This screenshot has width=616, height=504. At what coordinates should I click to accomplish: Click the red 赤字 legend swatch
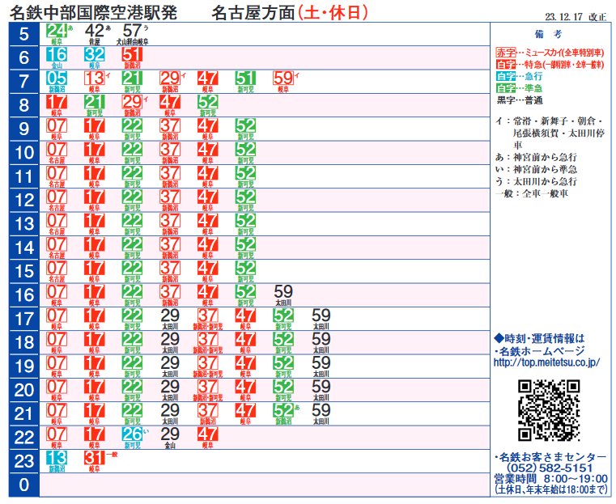[x=505, y=51]
